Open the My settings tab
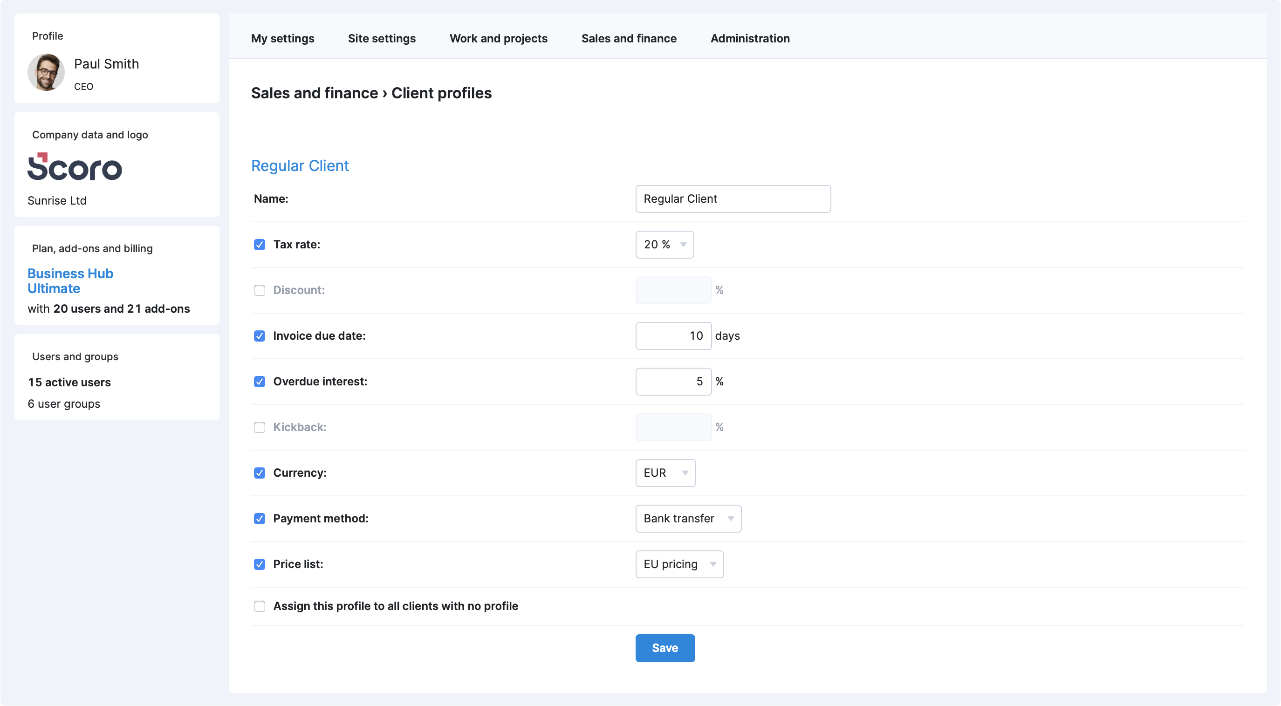 pos(282,38)
